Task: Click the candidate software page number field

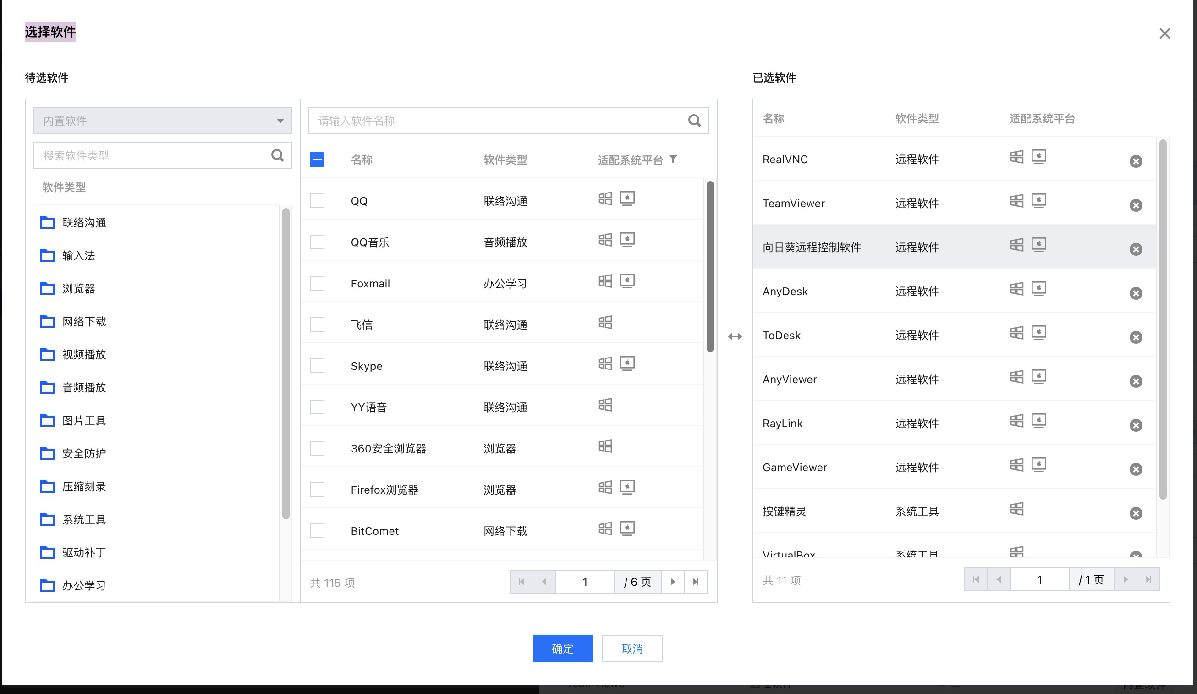Action: 585,581
